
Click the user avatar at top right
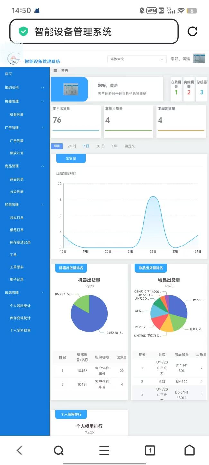click(x=199, y=59)
